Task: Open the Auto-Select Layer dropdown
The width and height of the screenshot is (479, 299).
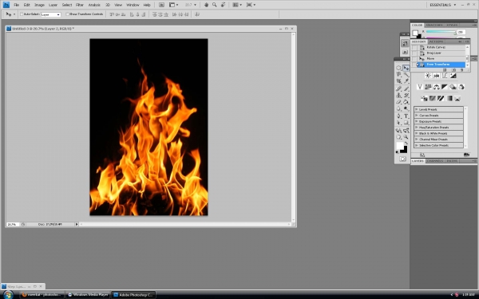Action: 51,14
